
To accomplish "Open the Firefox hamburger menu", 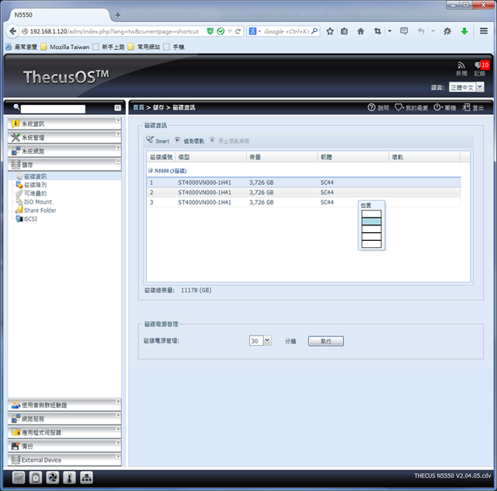I will tap(484, 31).
